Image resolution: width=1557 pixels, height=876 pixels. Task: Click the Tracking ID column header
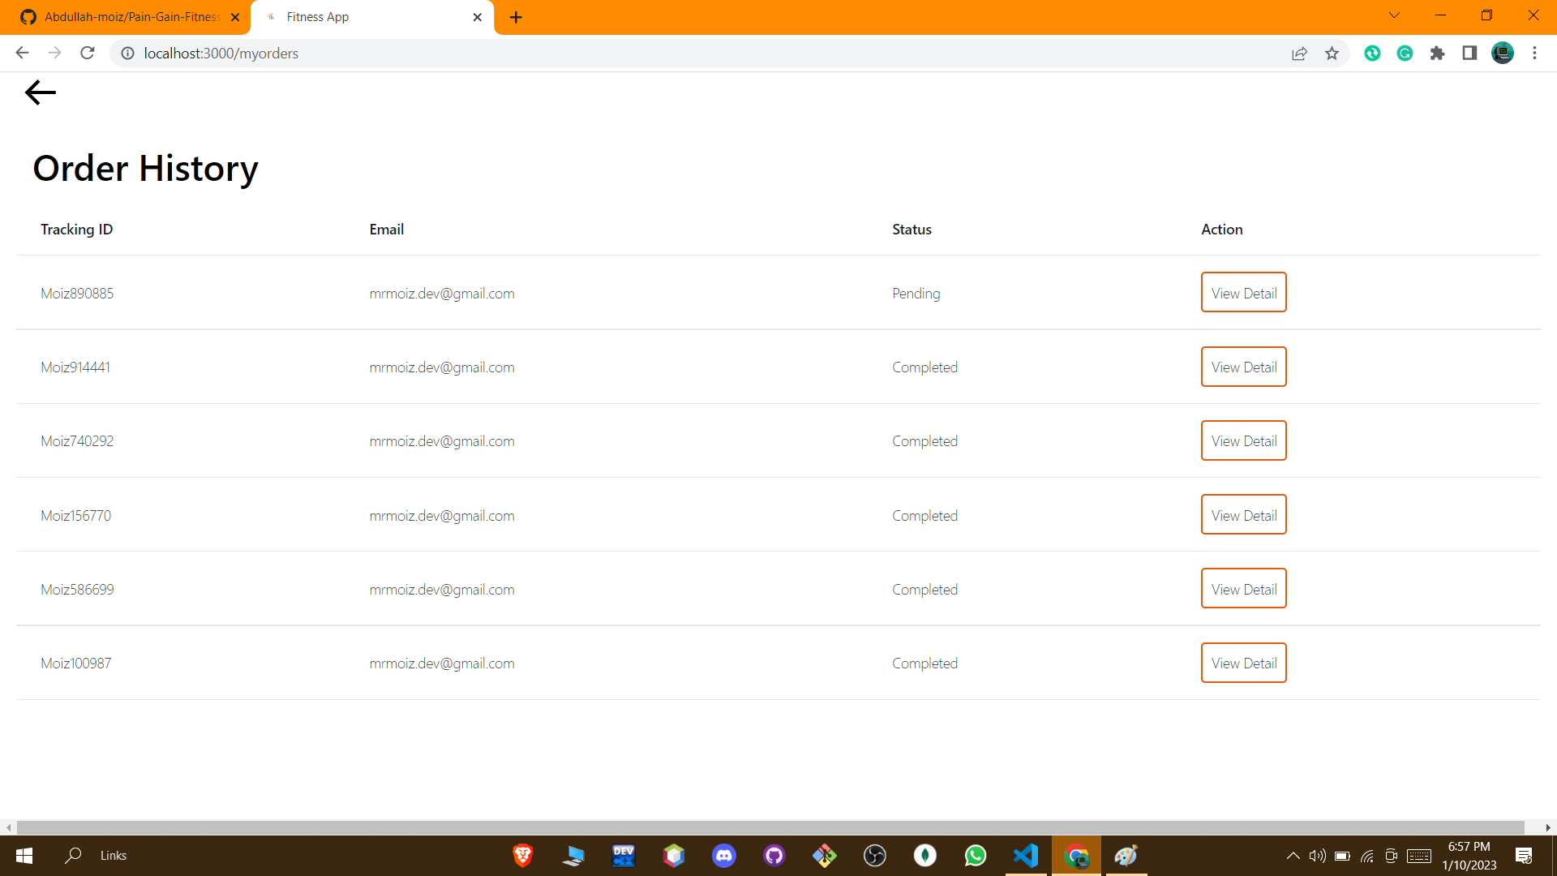coord(76,230)
